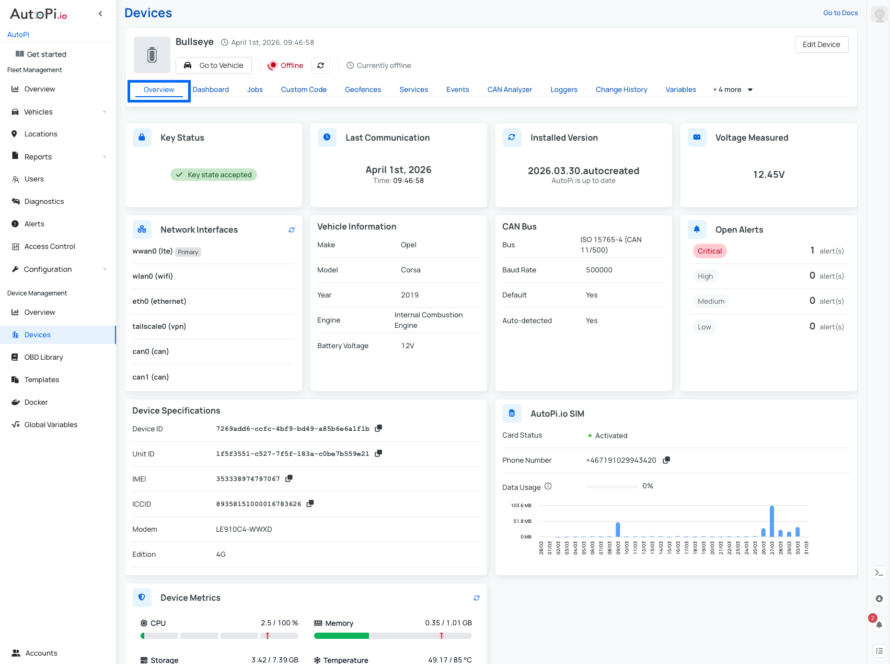Select Templates under Device Management
890x664 pixels.
(41, 380)
